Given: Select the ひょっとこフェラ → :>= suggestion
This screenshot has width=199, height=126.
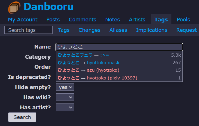Looking at the screenshot, I should [119, 55].
